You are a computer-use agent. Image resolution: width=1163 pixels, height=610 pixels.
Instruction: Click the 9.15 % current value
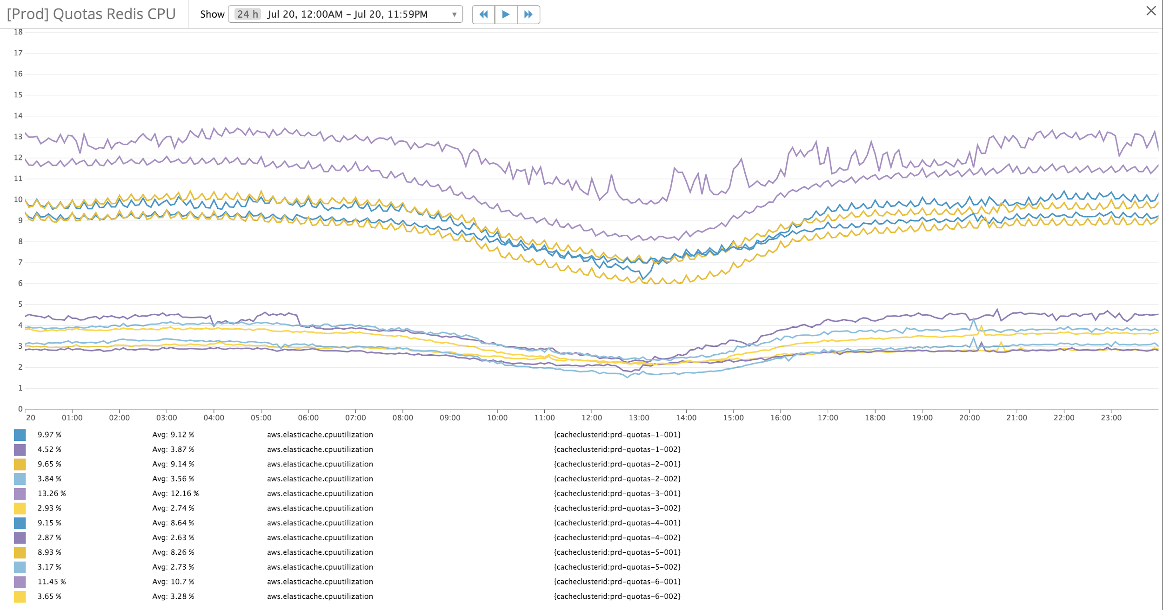point(49,523)
